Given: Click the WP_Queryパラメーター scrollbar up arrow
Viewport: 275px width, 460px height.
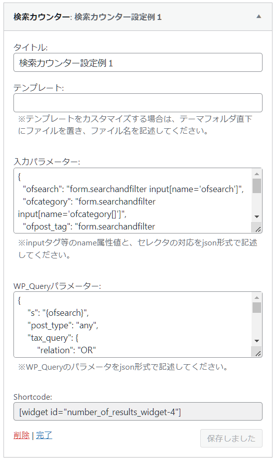Looking at the screenshot, I should pyautogui.click(x=257, y=298).
